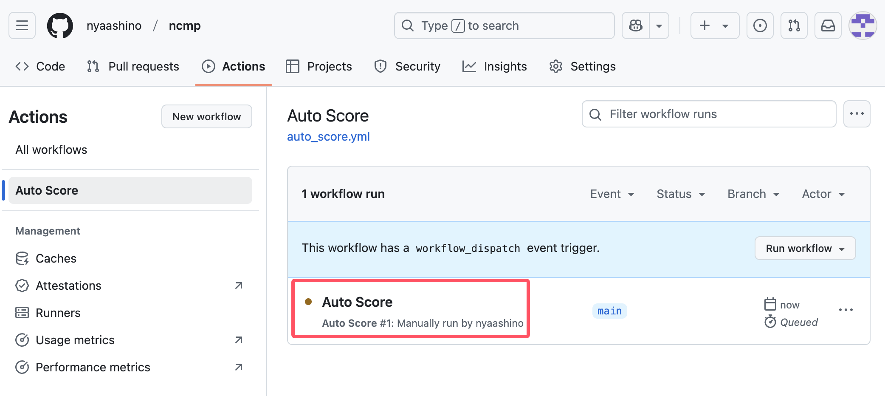Expand the Event filter dropdown

[612, 194]
